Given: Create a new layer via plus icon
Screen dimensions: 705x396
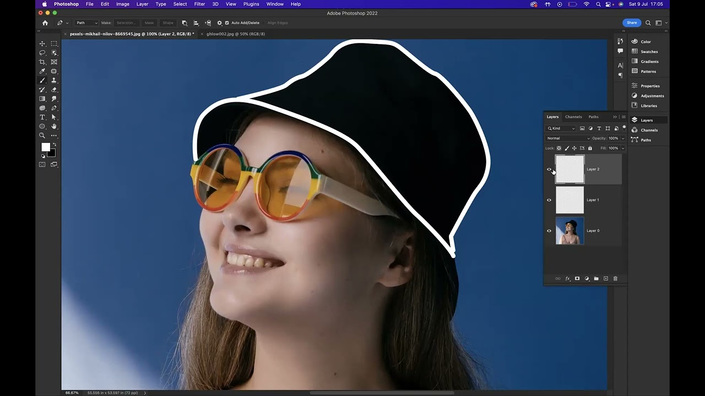Looking at the screenshot, I should coord(606,279).
